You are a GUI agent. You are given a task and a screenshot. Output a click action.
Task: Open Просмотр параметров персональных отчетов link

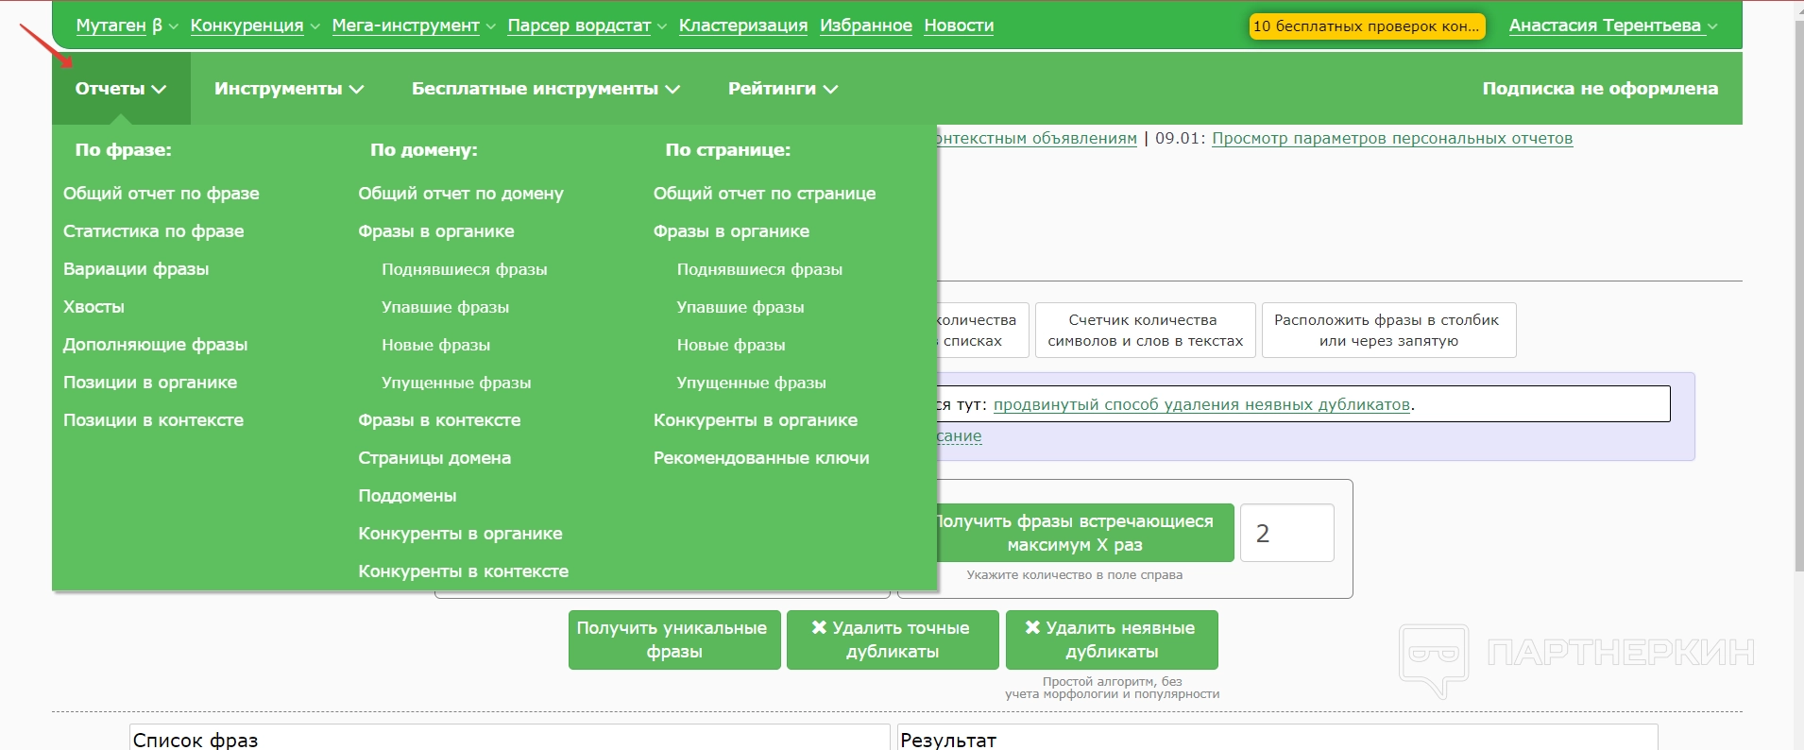pos(1392,139)
